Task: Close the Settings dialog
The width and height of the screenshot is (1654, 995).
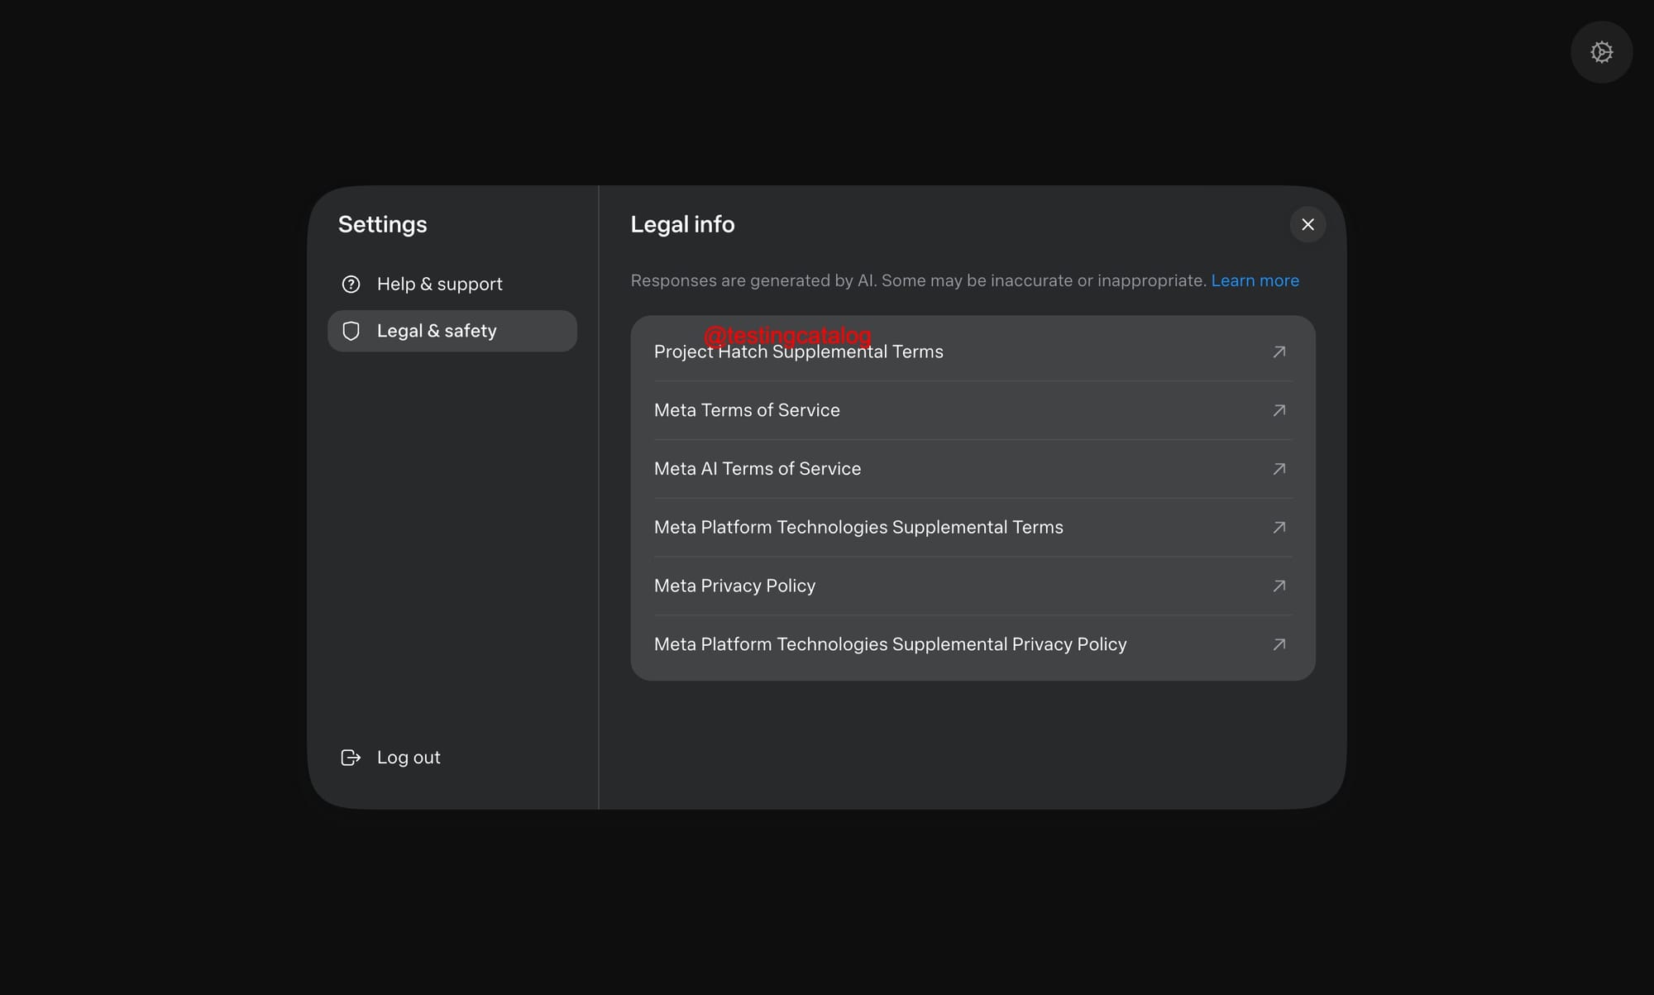Action: point(1307,224)
